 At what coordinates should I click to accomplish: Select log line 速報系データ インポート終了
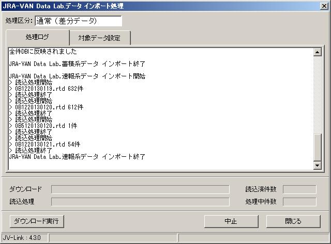(77, 157)
